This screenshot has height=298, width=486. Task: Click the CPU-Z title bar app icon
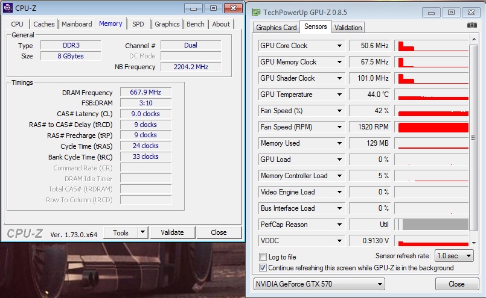[x=8, y=8]
